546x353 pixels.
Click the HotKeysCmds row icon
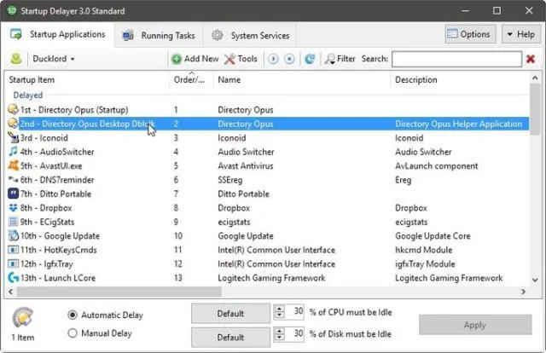(13, 250)
